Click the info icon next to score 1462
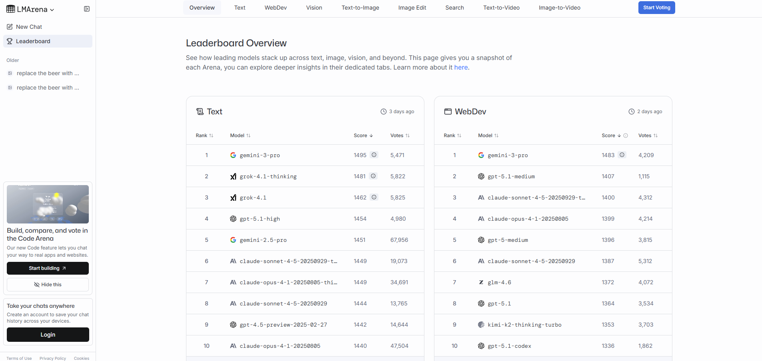The width and height of the screenshot is (762, 361). click(374, 197)
